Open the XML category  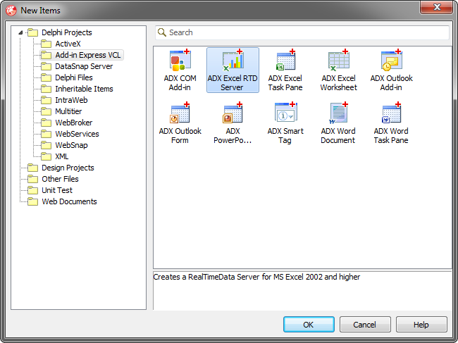tap(62, 156)
